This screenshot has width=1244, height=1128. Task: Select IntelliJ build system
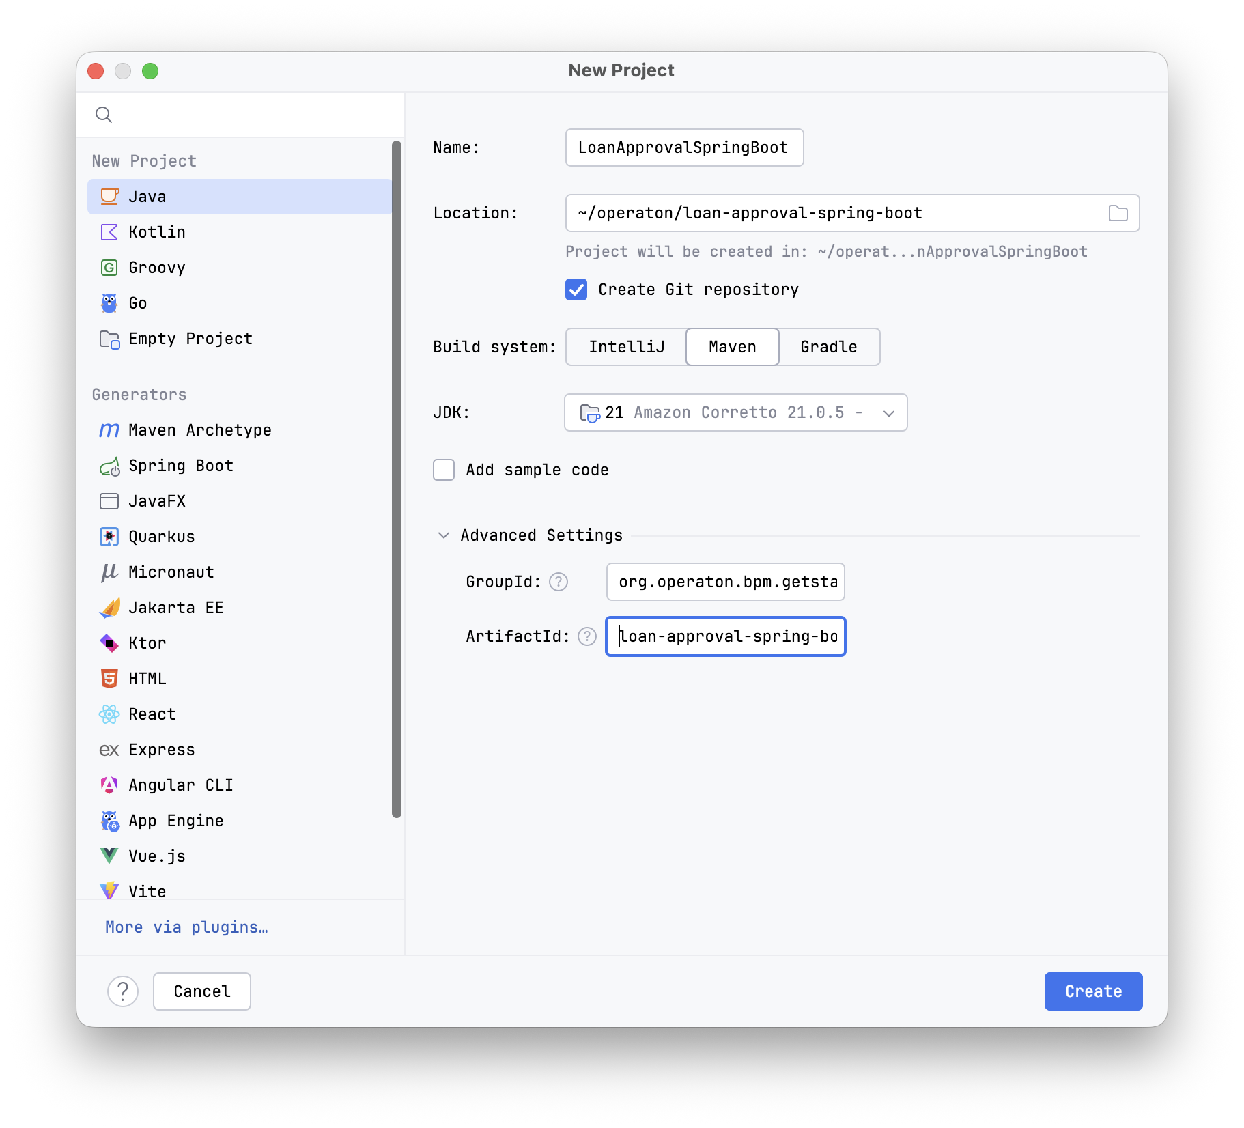coord(627,347)
